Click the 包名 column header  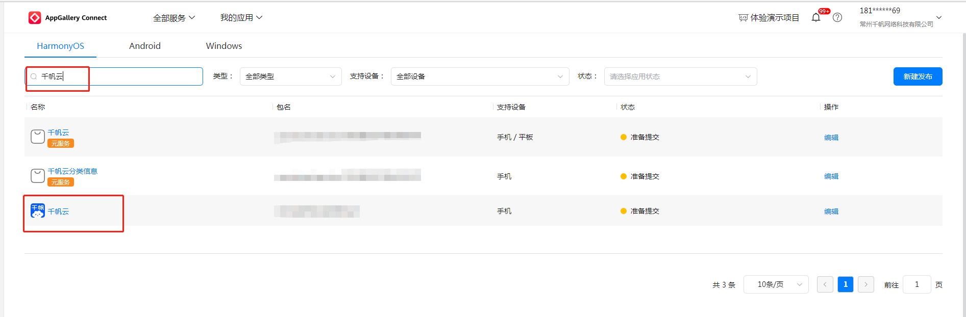click(x=284, y=107)
